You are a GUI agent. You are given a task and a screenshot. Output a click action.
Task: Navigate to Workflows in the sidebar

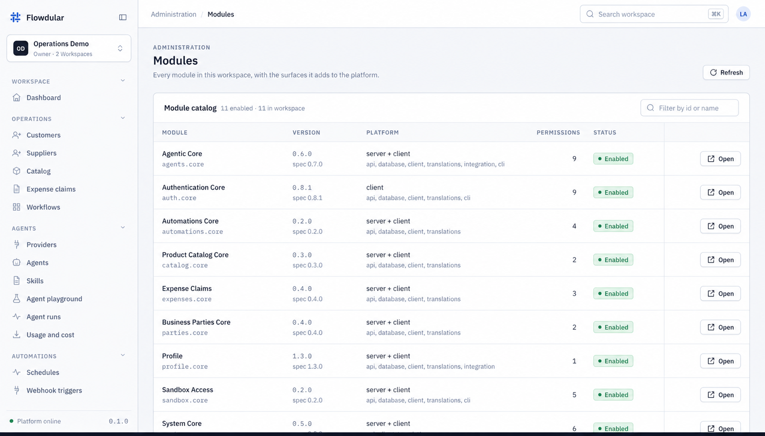click(69, 207)
